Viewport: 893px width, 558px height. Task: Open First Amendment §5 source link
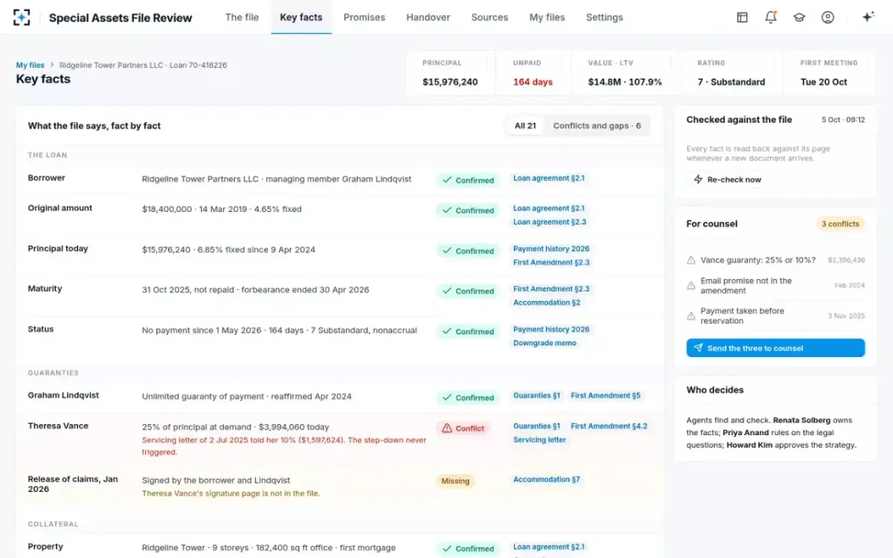pyautogui.click(x=605, y=396)
